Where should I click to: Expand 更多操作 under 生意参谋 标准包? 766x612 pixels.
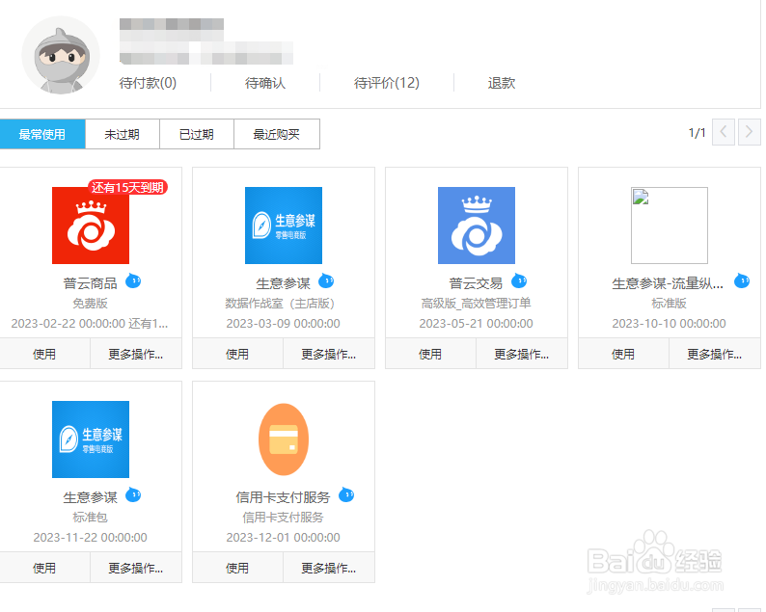click(136, 568)
